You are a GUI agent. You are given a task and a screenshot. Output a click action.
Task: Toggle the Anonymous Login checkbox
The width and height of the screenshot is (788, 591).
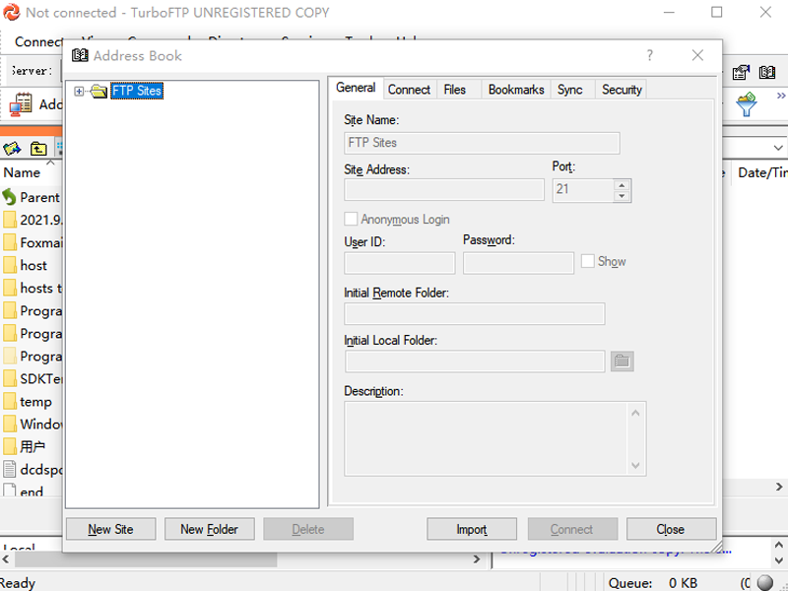(351, 219)
